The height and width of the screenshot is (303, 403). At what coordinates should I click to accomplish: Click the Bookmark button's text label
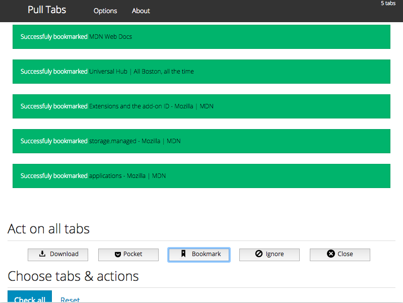click(x=206, y=254)
